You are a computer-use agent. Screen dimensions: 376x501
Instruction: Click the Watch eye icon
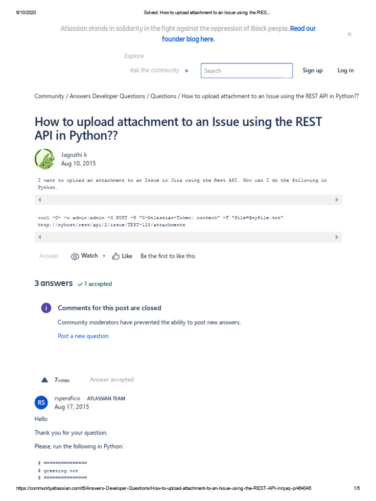pos(75,256)
